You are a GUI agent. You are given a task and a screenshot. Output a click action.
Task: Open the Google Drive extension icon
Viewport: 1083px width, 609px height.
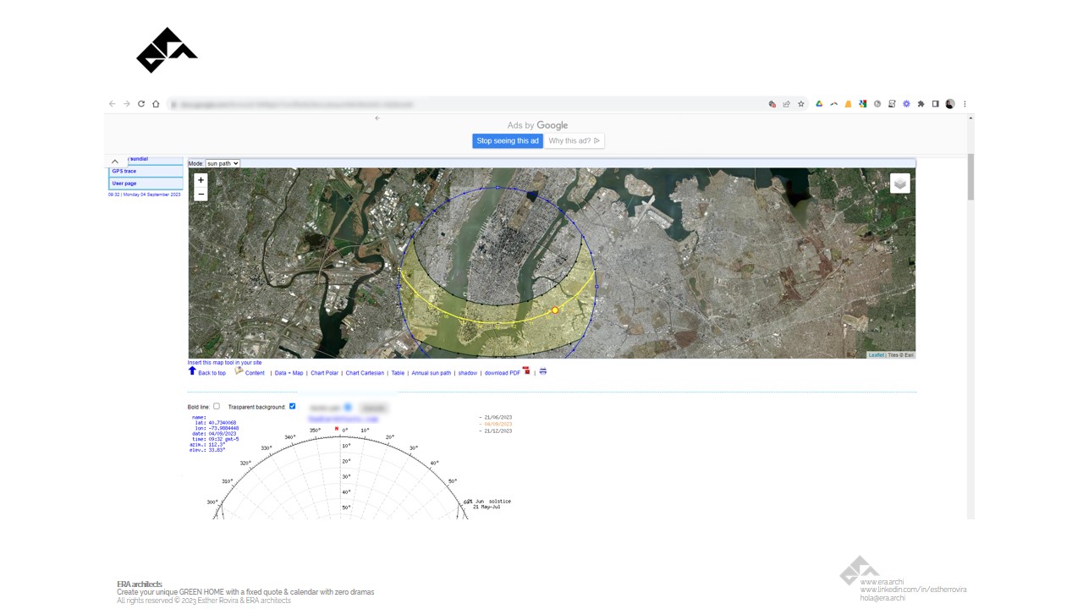(819, 104)
